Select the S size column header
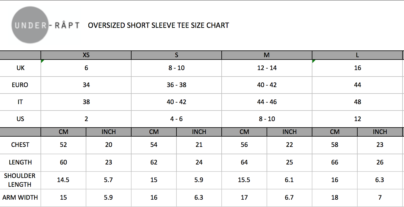The width and height of the screenshot is (404, 207). [x=176, y=55]
